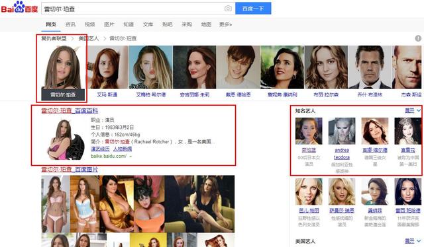424x247 pixels.
Task: Click the yellow-dress image result thumbnail
Action: [x=117, y=204]
